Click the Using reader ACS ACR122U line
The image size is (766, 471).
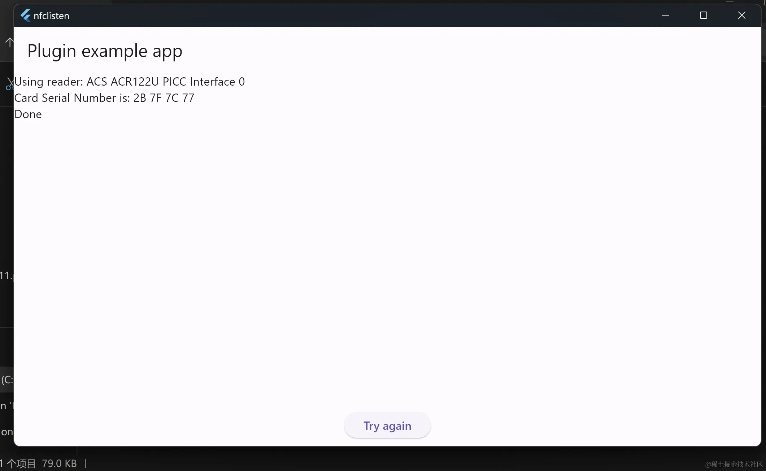point(129,82)
